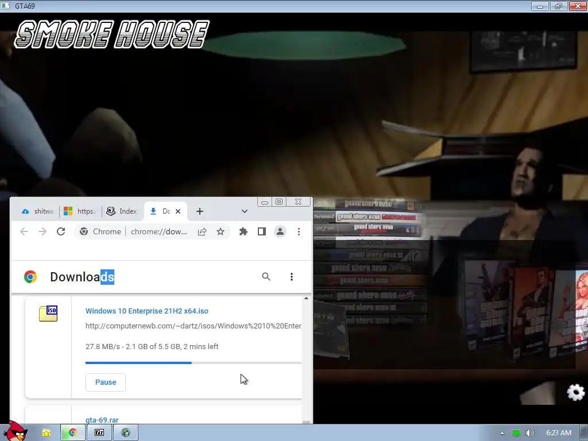The width and height of the screenshot is (588, 441).
Task: Open the game settings gear icon
Action: click(x=575, y=392)
